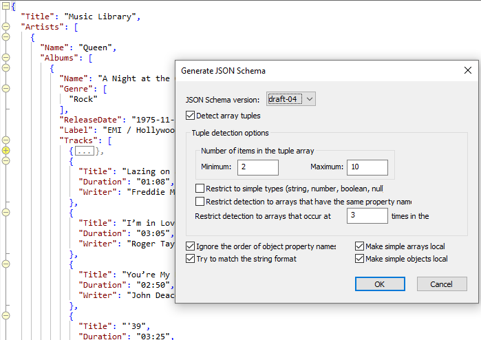481x340 pixels.
Task: Collapse the Tracks array node
Action: click(x=6, y=140)
